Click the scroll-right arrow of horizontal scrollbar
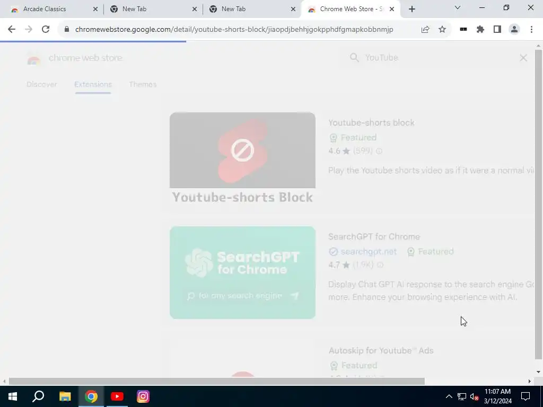The width and height of the screenshot is (543, 407). point(530,382)
